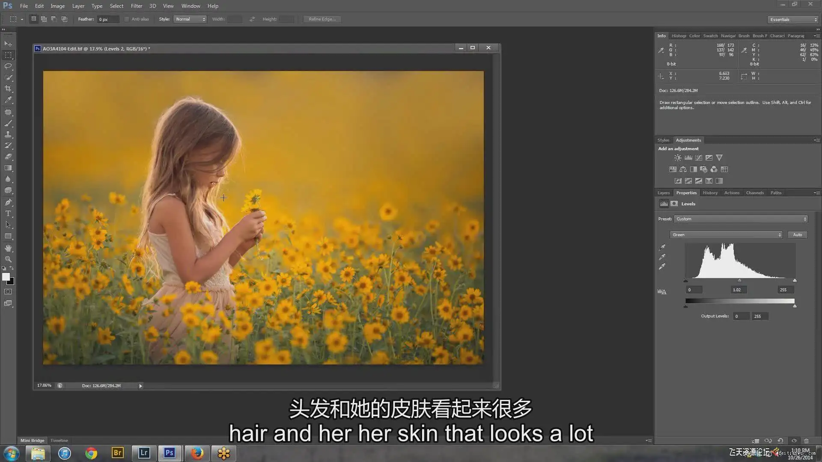Screen dimensions: 822x462
Task: Reset Levels to adjustment defaults
Action: coord(780,441)
